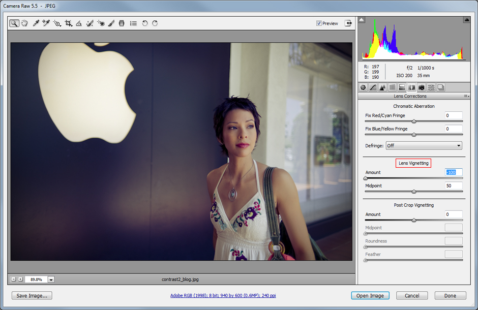Select the Red Eye Removal tool

click(101, 23)
